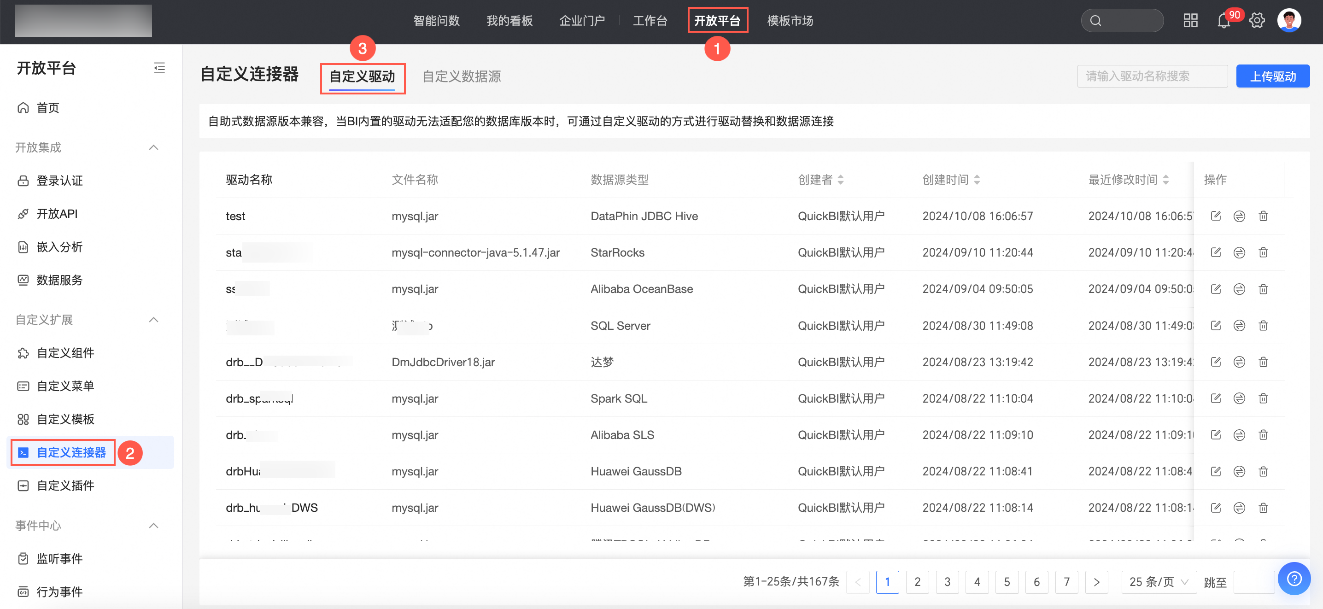
Task: Open notifications bell with 90 badge
Action: coord(1224,21)
